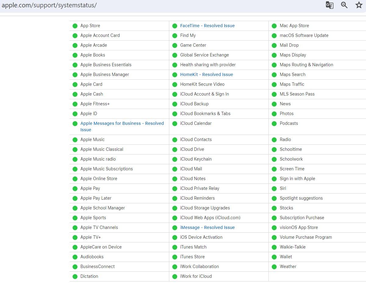The width and height of the screenshot is (366, 283).
Task: Click the macOS Software Update entry
Action: coord(304,35)
